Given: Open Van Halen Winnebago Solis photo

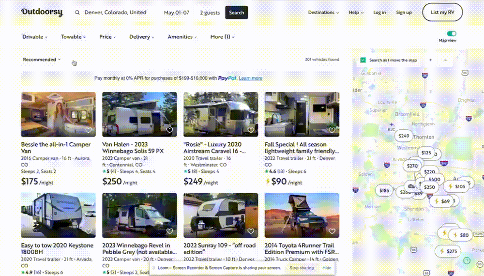Looking at the screenshot, I should (139, 114).
